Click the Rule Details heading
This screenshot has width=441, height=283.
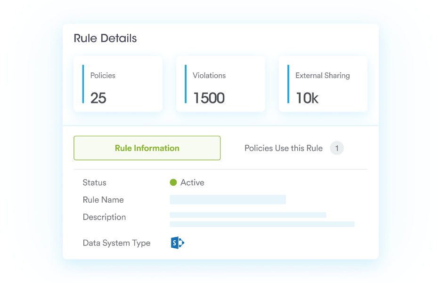[104, 38]
